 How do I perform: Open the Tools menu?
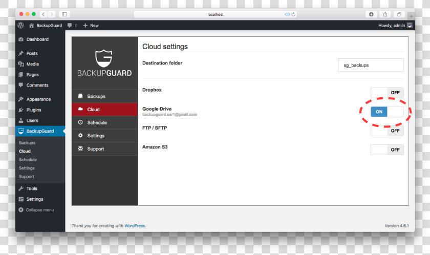[40, 188]
